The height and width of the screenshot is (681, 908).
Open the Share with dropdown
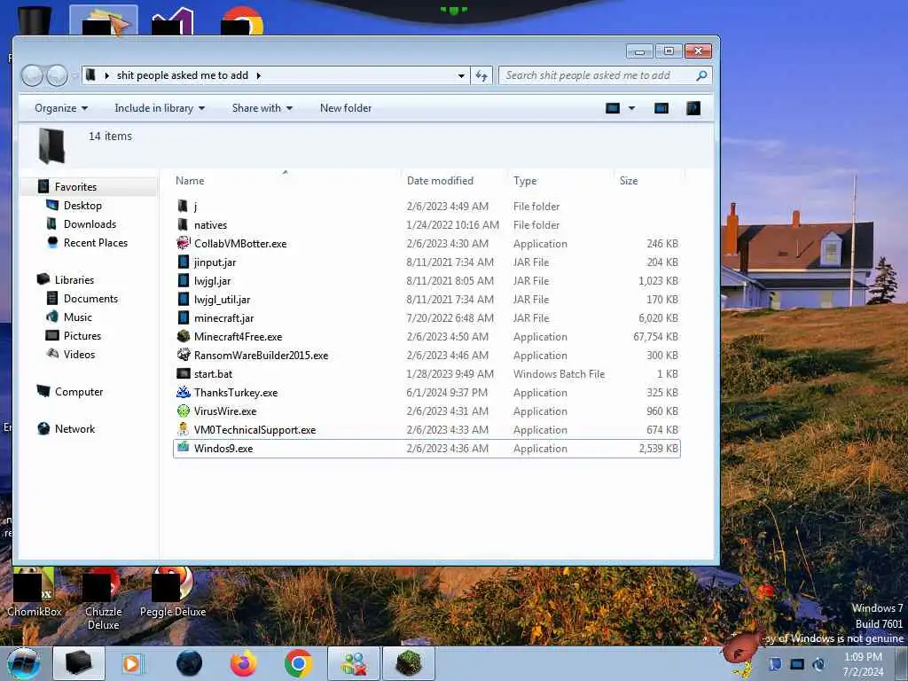click(x=262, y=108)
